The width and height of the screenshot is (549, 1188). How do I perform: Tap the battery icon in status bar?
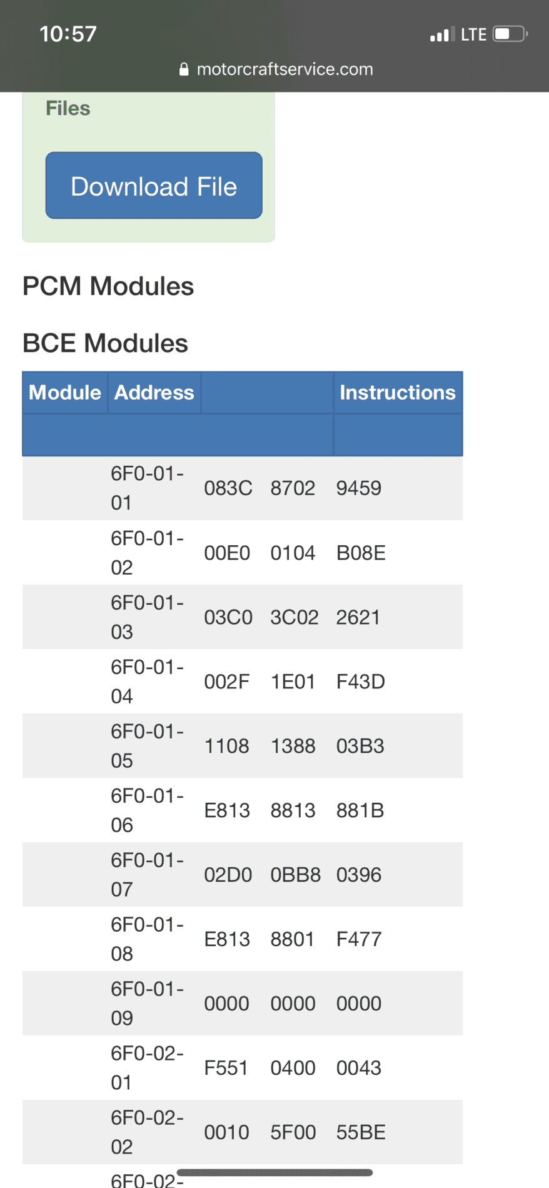(x=510, y=34)
